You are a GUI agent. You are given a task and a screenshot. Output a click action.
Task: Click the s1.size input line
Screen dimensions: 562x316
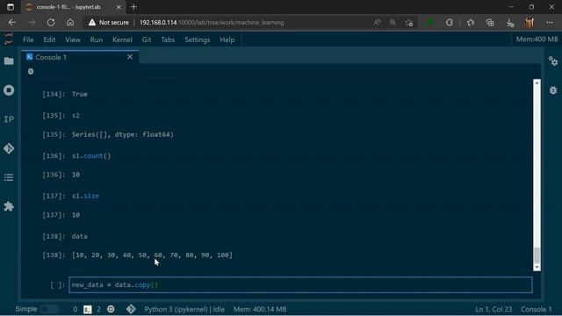click(85, 196)
